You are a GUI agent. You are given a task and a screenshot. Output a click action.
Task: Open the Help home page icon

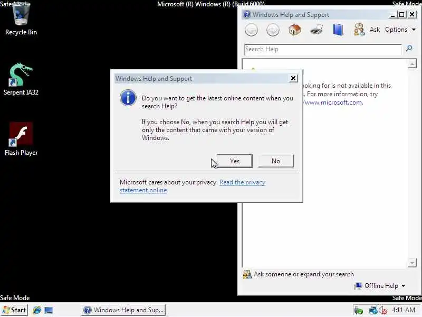pyautogui.click(x=295, y=30)
